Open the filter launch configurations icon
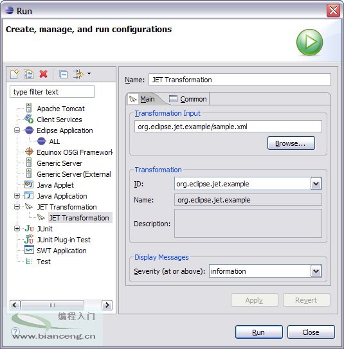The width and height of the screenshot is (344, 349). 78,74
